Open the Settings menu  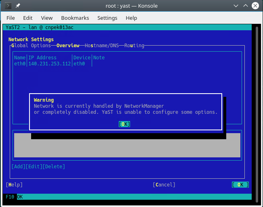point(107,18)
